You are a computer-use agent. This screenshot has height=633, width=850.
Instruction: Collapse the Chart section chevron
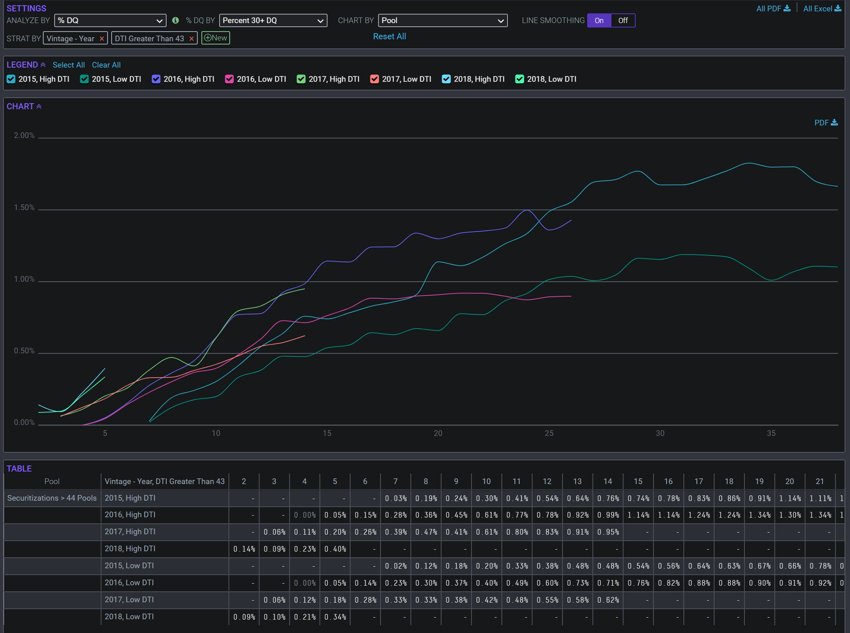point(39,106)
